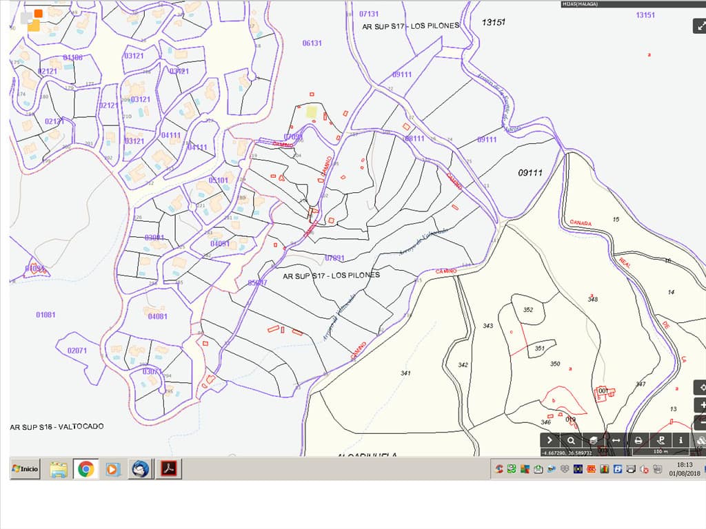Click the Inicio start button
This screenshot has height=529, width=706.
pos(25,469)
